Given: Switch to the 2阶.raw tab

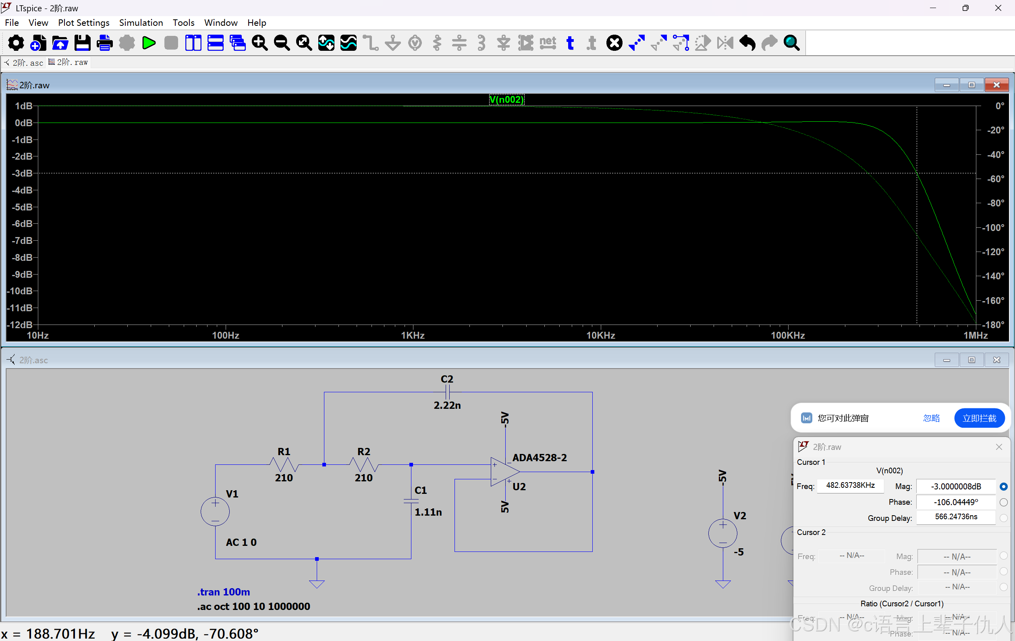Looking at the screenshot, I should (x=68, y=62).
